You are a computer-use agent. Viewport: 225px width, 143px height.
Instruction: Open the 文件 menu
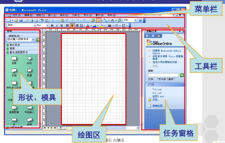click(17, 15)
